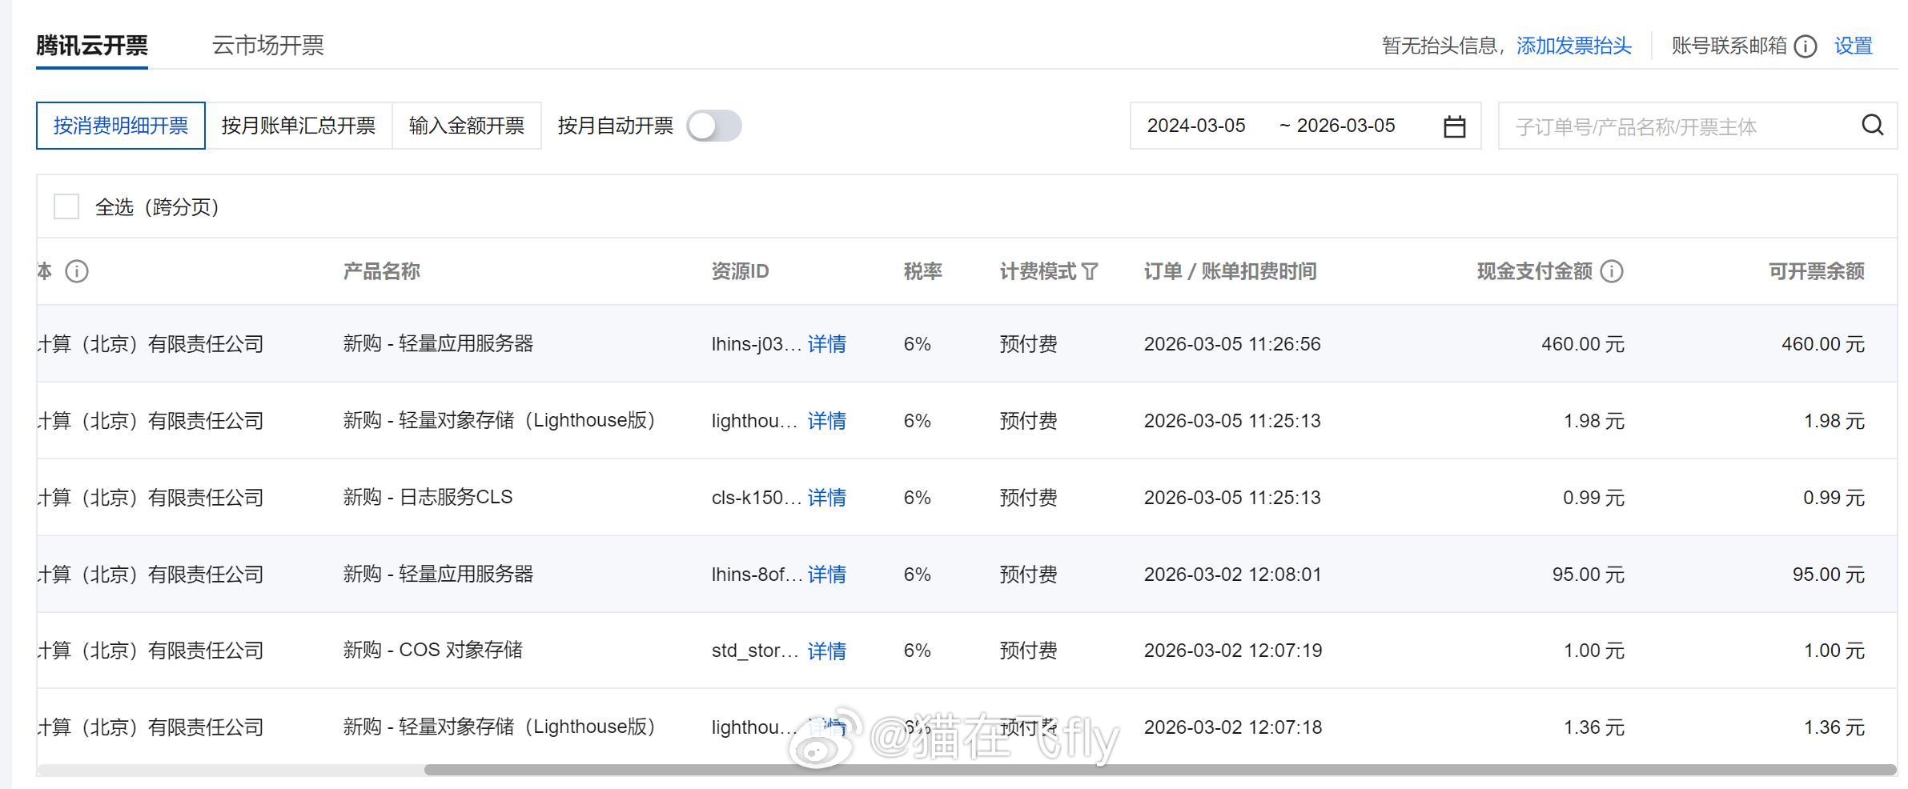Select 按消费明细开票 mode
This screenshot has height=789, width=1908.
(120, 126)
